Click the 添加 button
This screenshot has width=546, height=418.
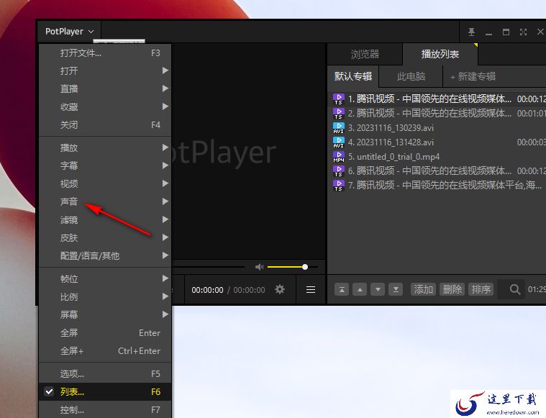(x=423, y=289)
